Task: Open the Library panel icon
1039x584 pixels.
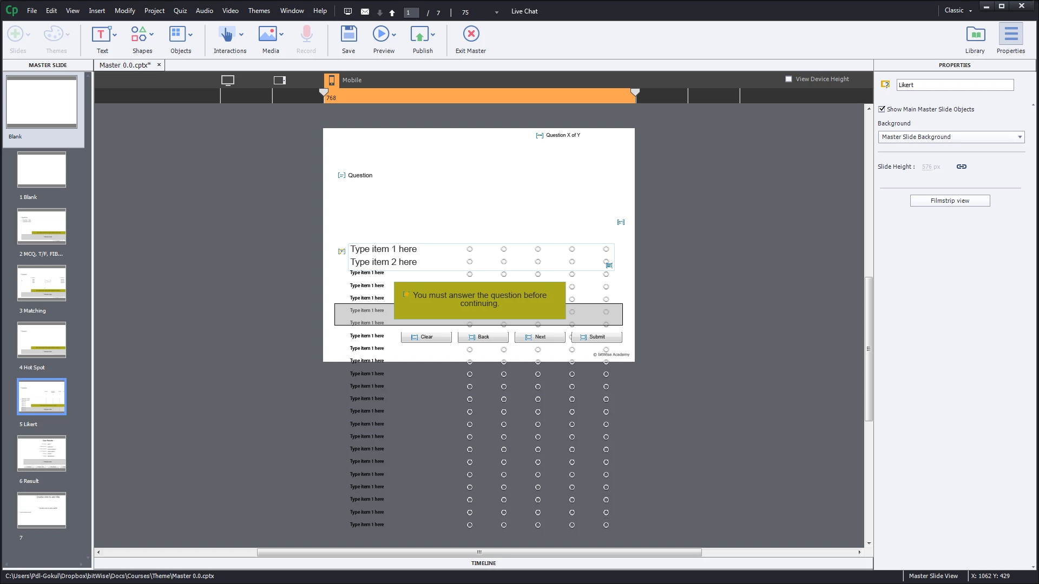Action: point(975,35)
